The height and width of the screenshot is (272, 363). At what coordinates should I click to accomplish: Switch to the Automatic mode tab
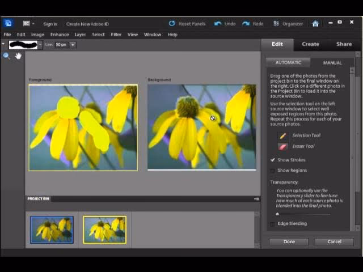coord(288,62)
